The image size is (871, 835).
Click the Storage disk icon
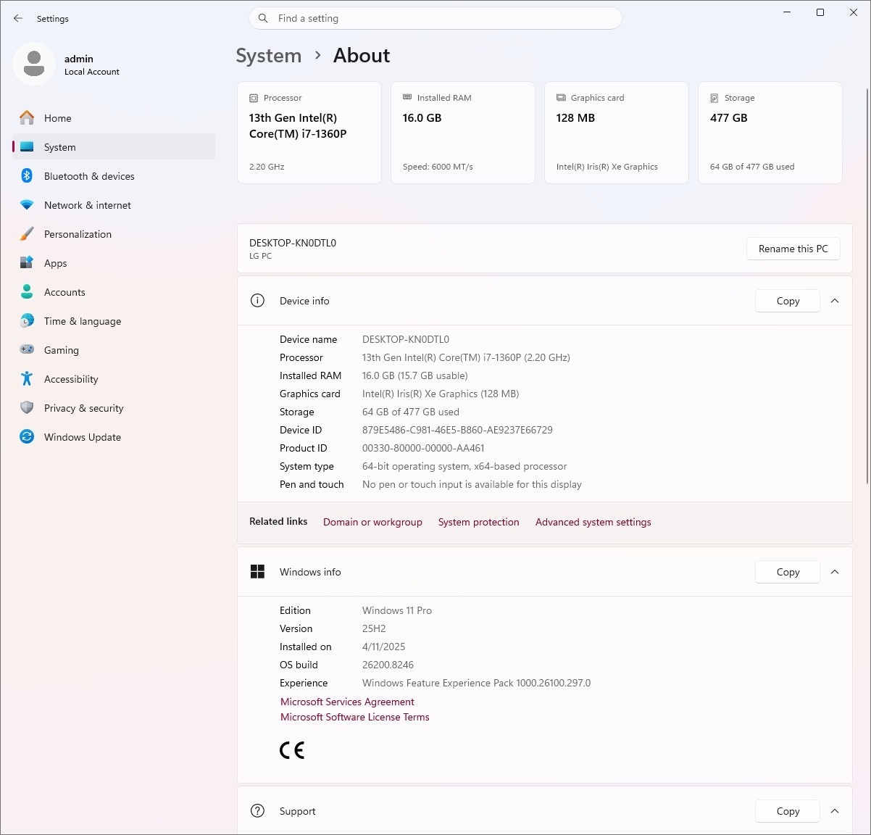(714, 98)
